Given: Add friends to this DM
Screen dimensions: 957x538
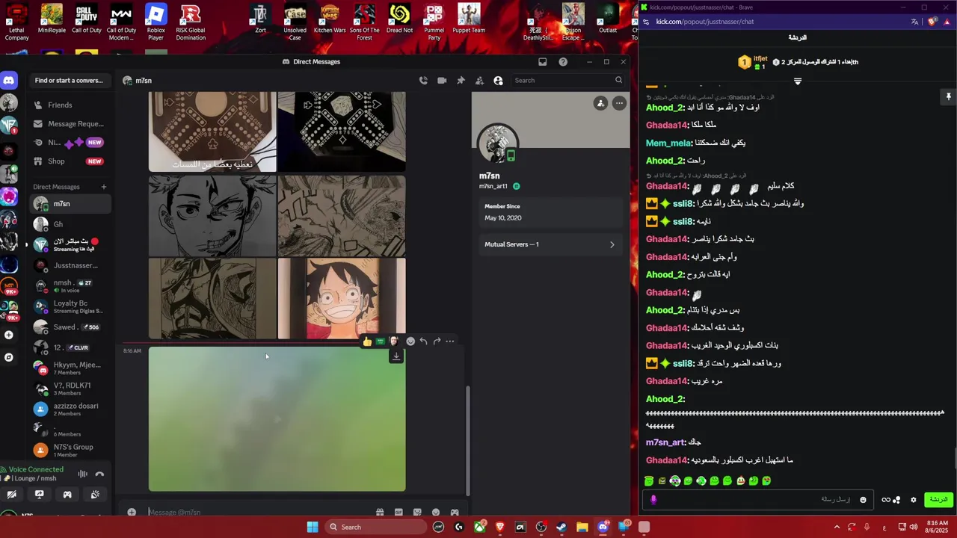Looking at the screenshot, I should 479,81.
